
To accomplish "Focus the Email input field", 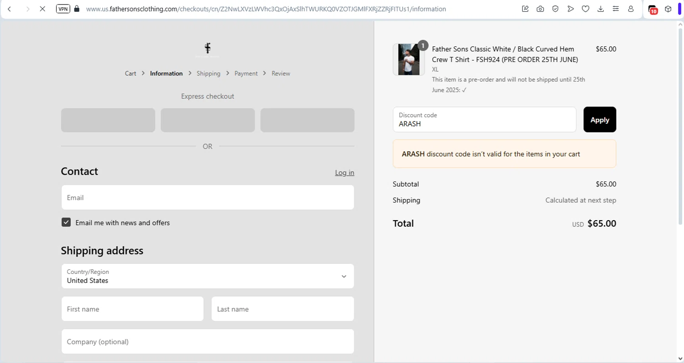I will 207,197.
